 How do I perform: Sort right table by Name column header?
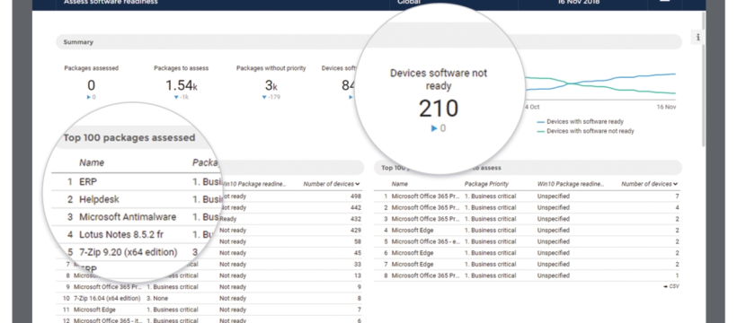point(400,184)
